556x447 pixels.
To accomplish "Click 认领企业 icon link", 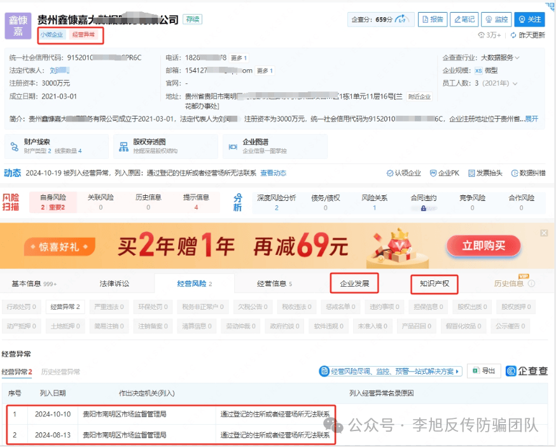I will 403,173.
